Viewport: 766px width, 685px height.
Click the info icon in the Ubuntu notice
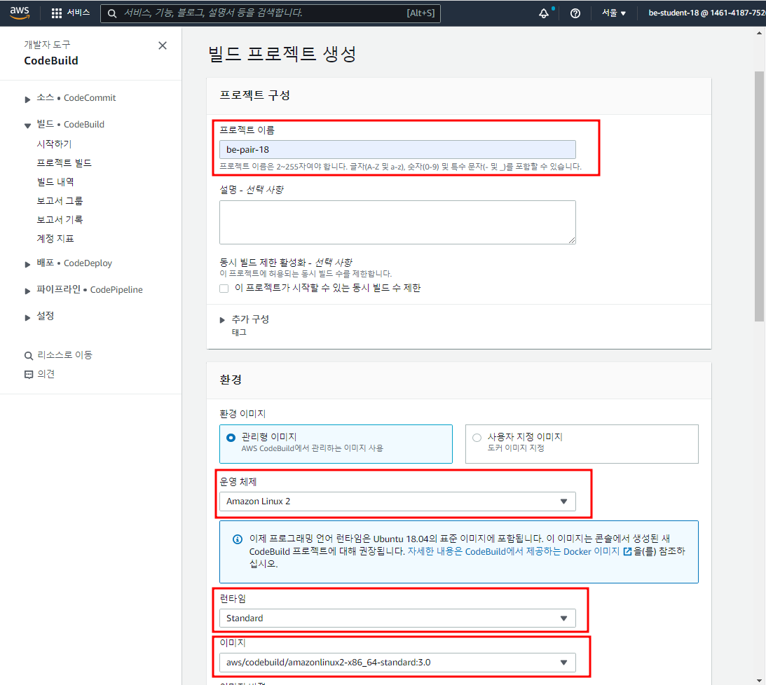pos(238,539)
